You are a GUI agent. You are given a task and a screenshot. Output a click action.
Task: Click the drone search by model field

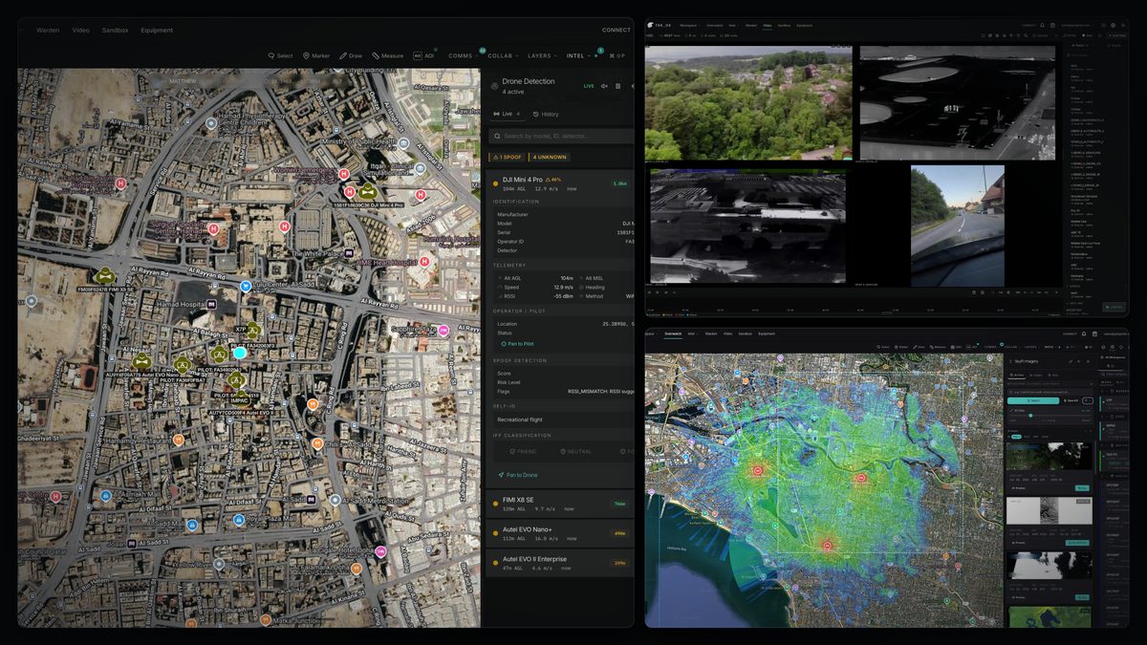[x=561, y=137]
